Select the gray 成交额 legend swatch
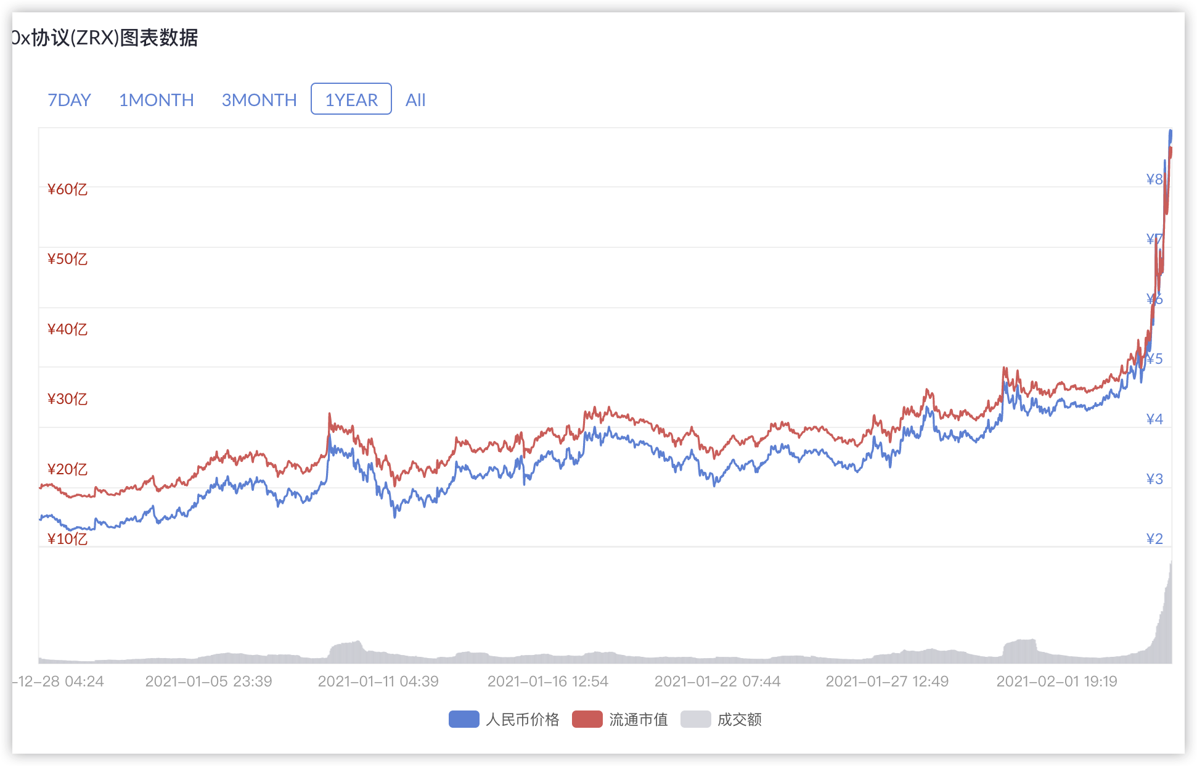The width and height of the screenshot is (1197, 766). pyautogui.click(x=695, y=719)
